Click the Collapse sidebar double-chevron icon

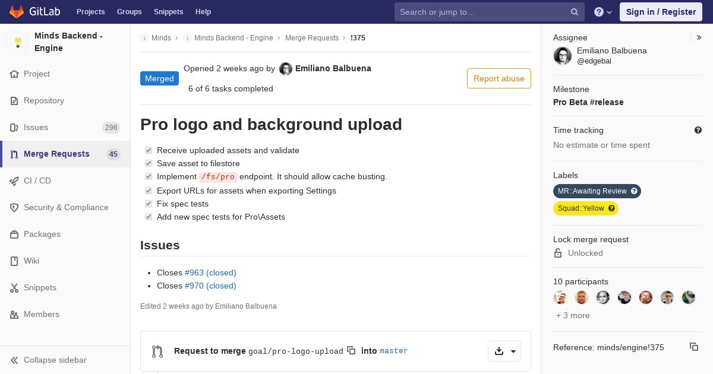tap(14, 360)
